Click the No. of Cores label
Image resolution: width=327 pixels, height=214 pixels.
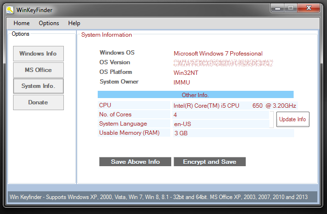(x=134, y=114)
